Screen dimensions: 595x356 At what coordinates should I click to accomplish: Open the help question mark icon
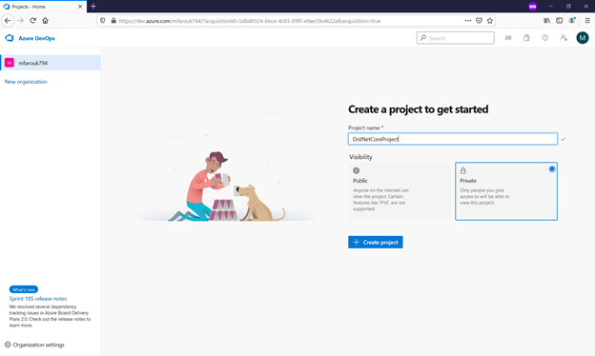pos(544,38)
